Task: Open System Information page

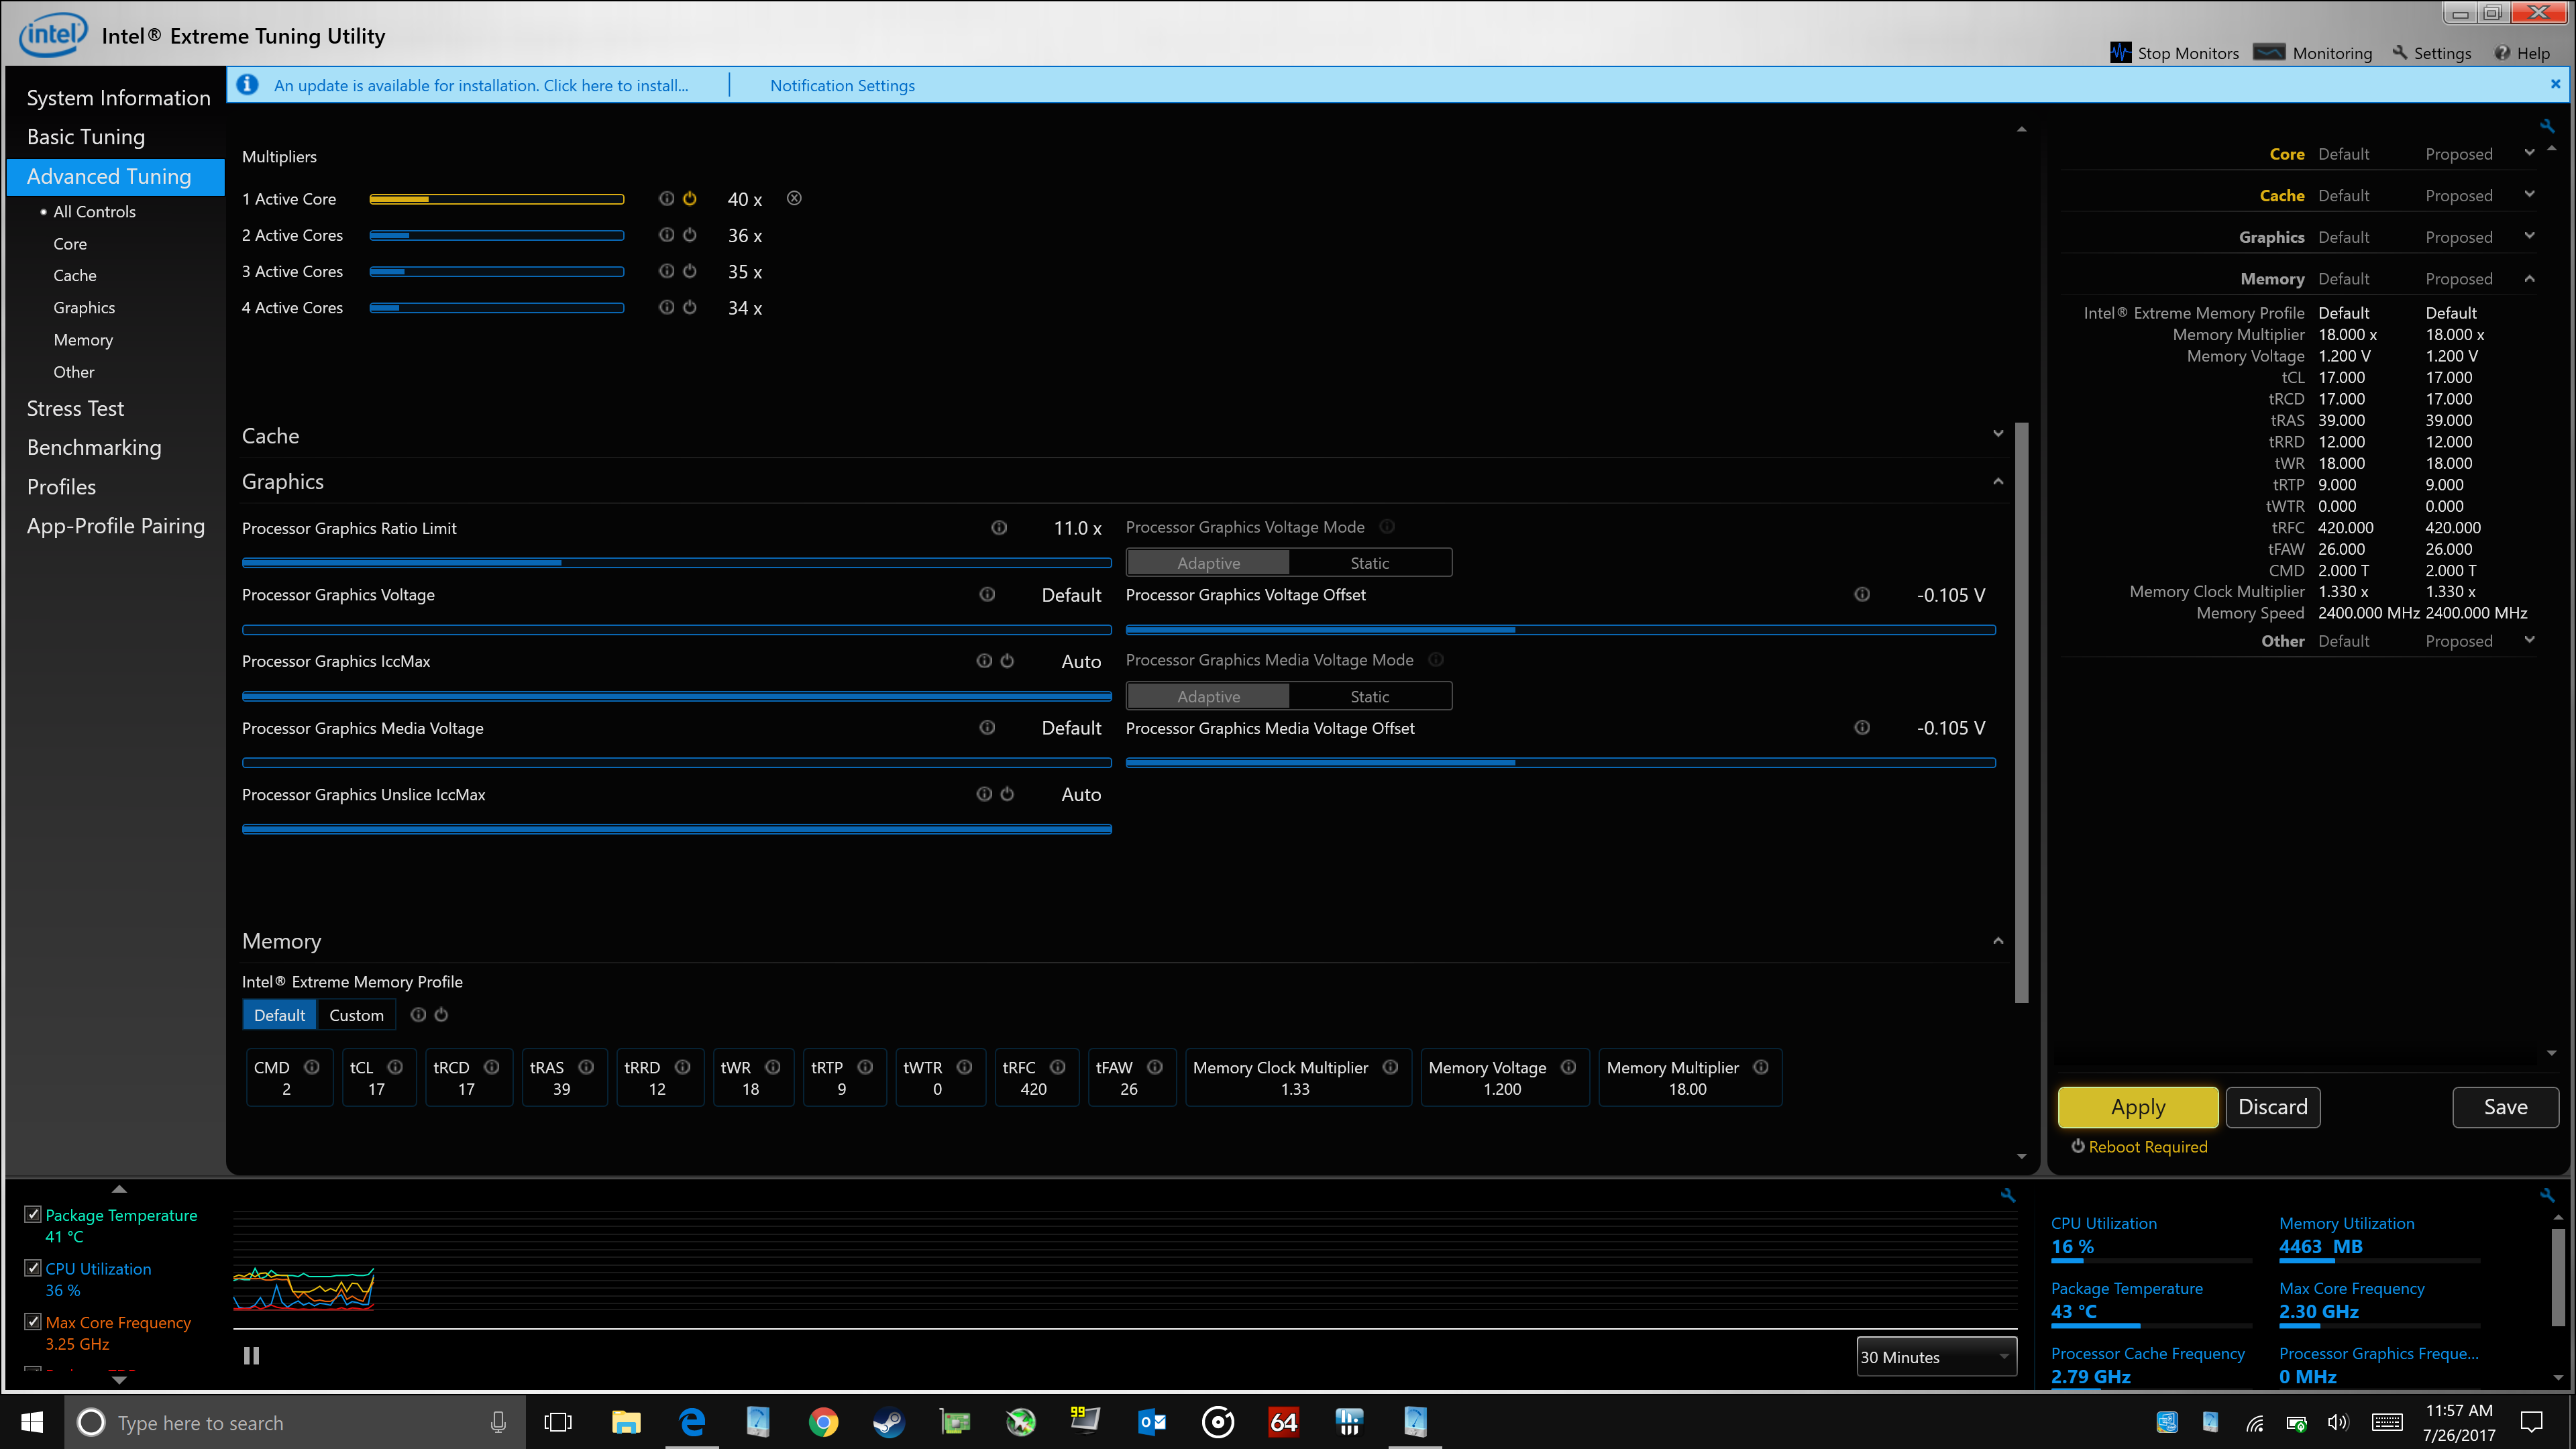Action: point(118,98)
